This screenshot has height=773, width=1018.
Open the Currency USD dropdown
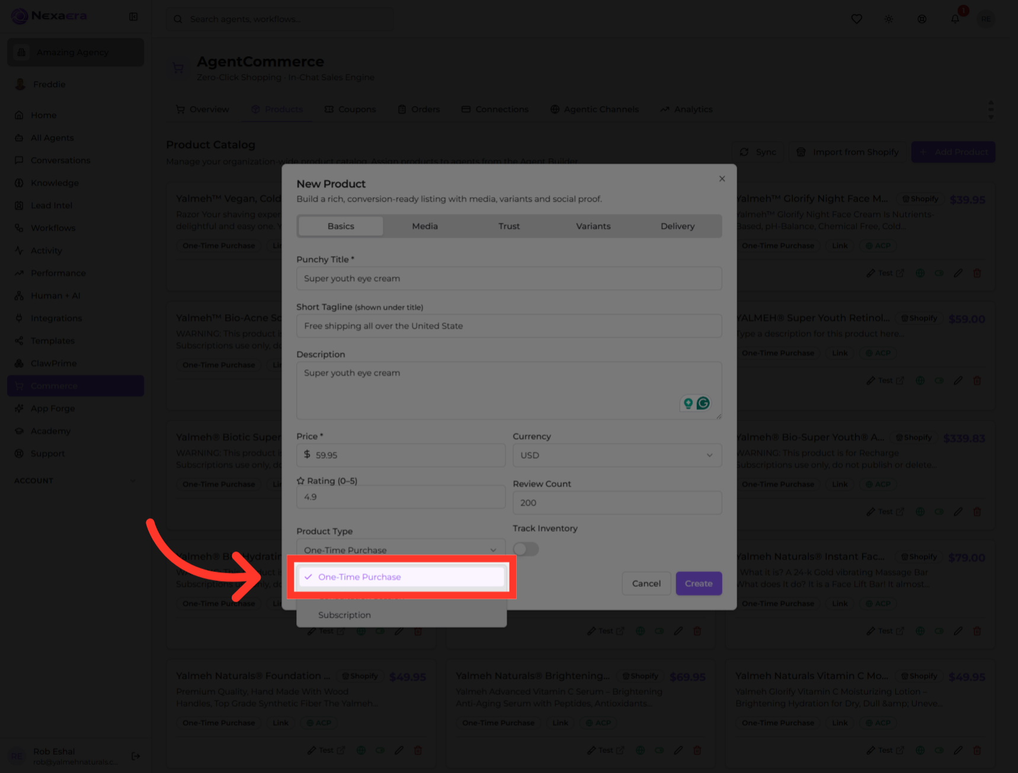tap(617, 455)
